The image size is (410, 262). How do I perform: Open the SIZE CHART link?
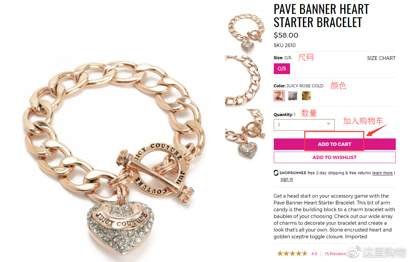(x=381, y=58)
